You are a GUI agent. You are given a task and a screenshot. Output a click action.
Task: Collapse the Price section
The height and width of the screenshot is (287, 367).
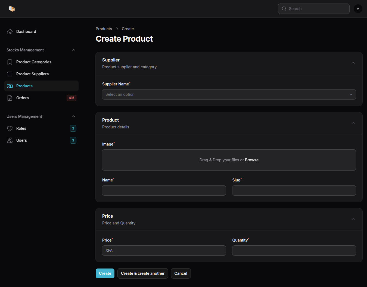click(353, 219)
